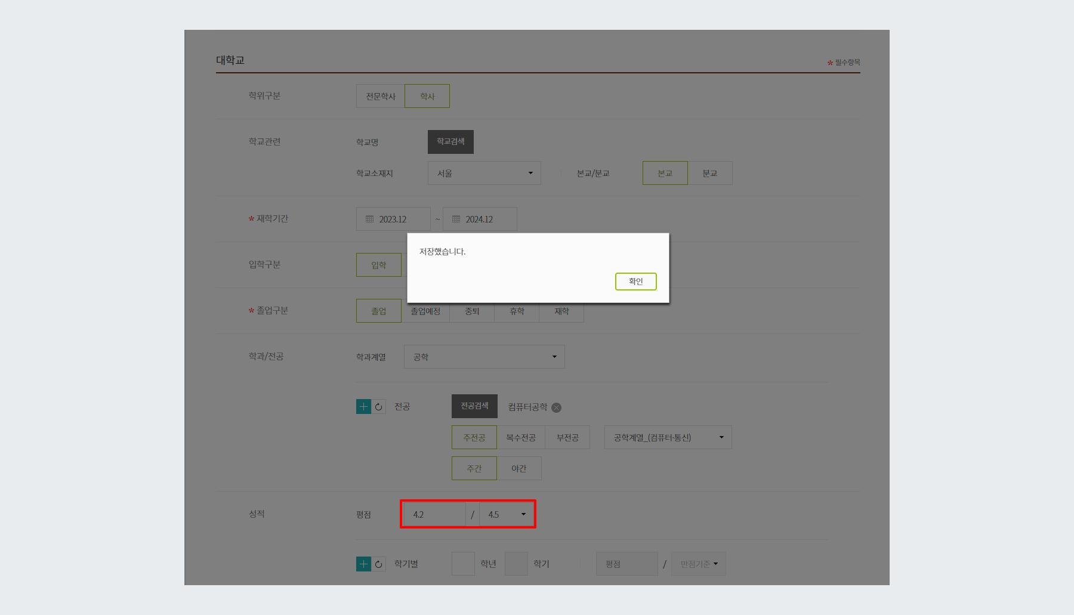Open the 4.5 maximum grade dropdown
Viewport: 1074px width, 615px height.
pyautogui.click(x=507, y=514)
